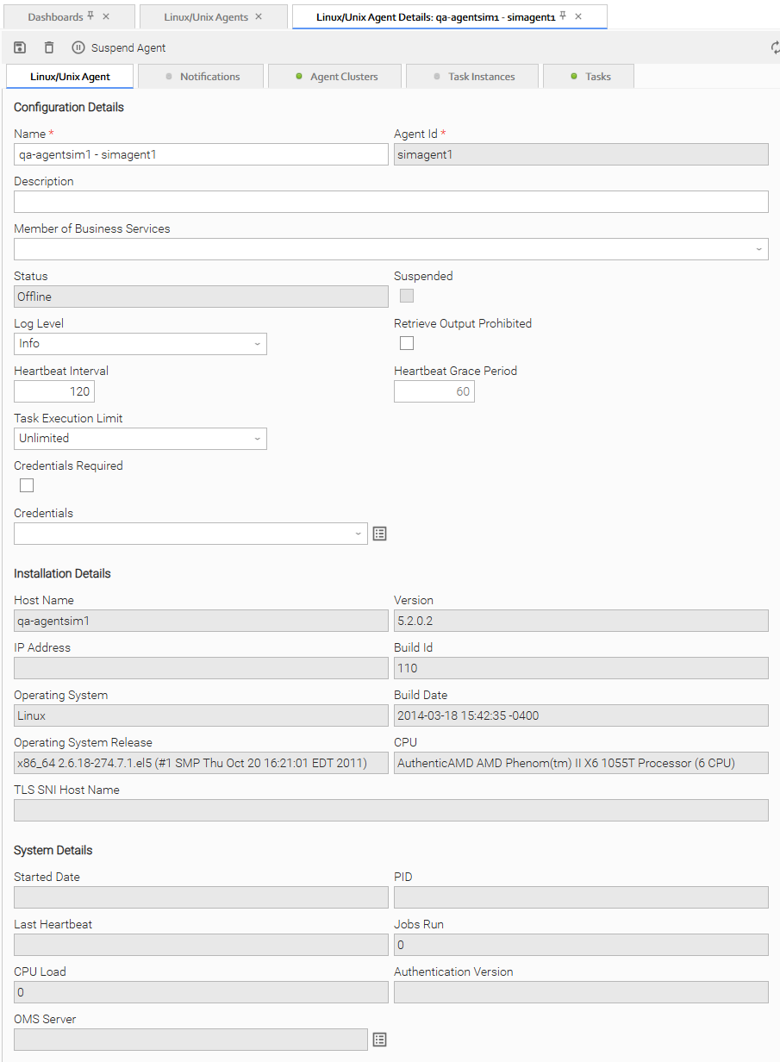Click the Save disk icon
Viewport: 780px width, 1062px height.
(20, 47)
